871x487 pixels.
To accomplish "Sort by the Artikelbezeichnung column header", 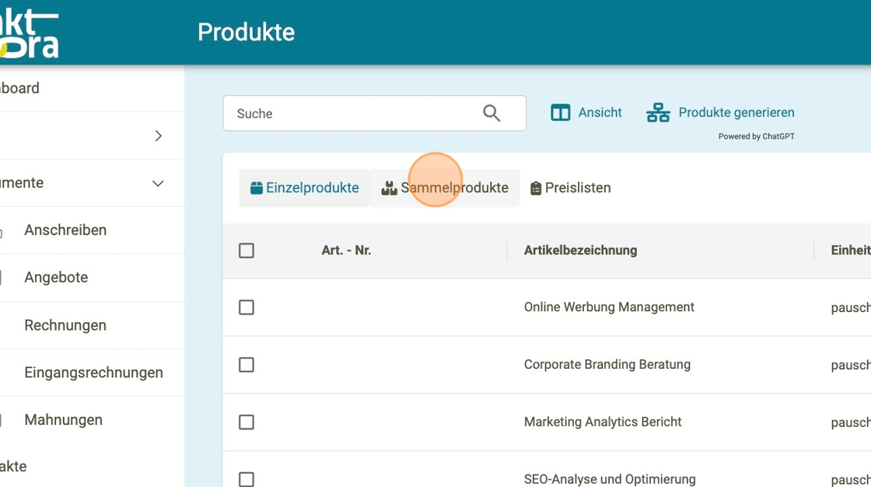I will pos(580,251).
